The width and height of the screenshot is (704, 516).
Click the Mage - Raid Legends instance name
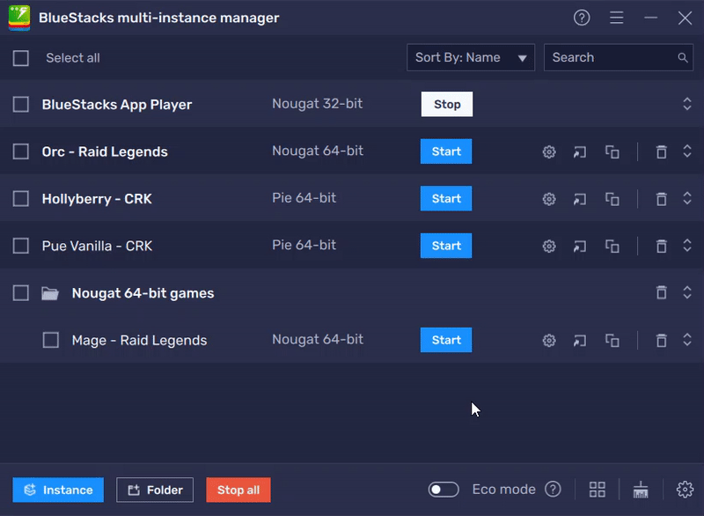coord(139,341)
